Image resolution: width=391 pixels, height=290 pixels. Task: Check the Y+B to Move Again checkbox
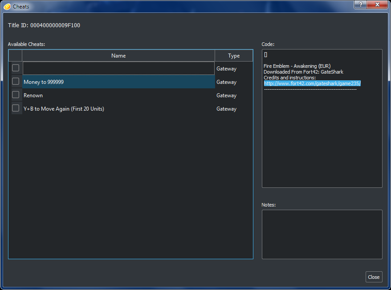[x=16, y=108]
